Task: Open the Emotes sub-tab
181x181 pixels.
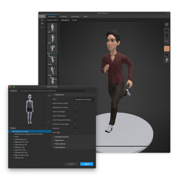Action: [x=74, y=20]
